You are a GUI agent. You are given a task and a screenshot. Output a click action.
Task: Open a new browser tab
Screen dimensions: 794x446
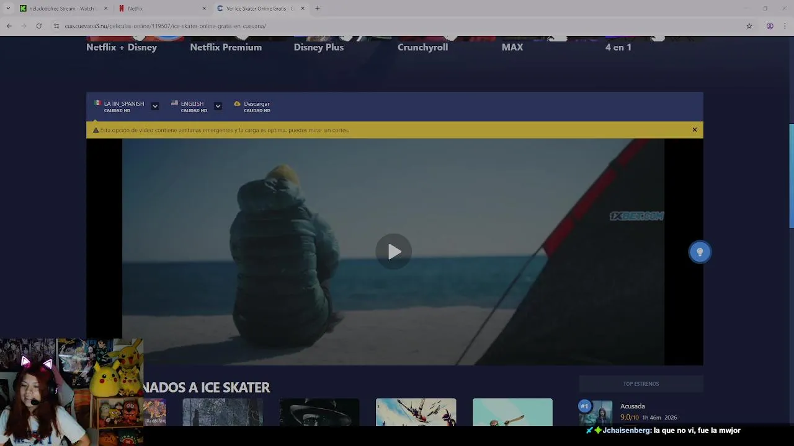point(318,9)
